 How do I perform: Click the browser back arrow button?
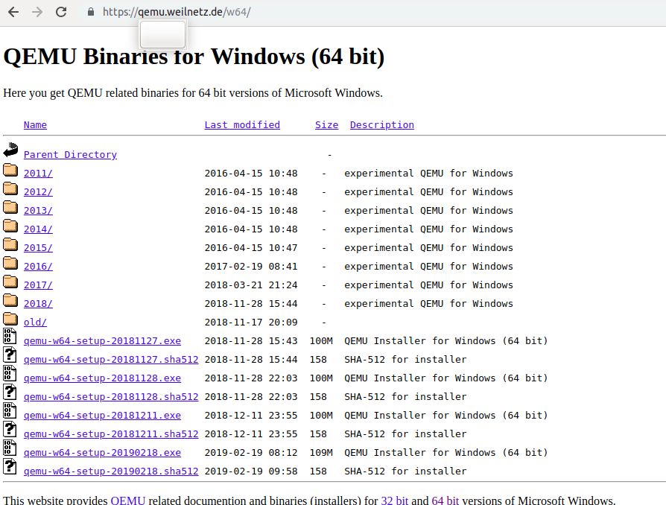[x=14, y=12]
